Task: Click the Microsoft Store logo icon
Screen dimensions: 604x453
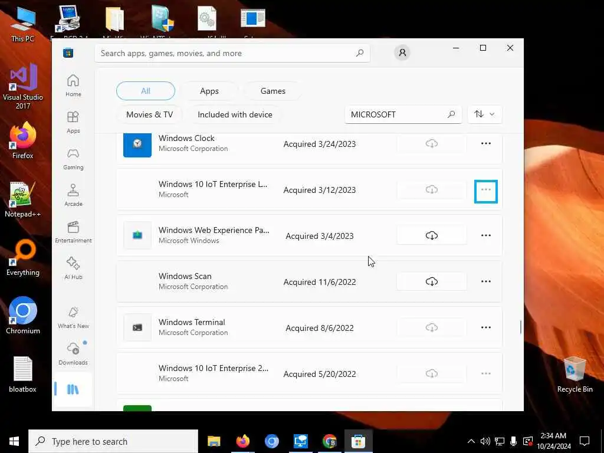Action: coord(68,52)
